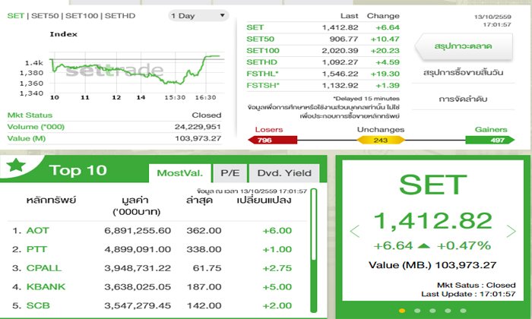
Task: Click the หลักทรัพย์ column header
Action: (51, 200)
